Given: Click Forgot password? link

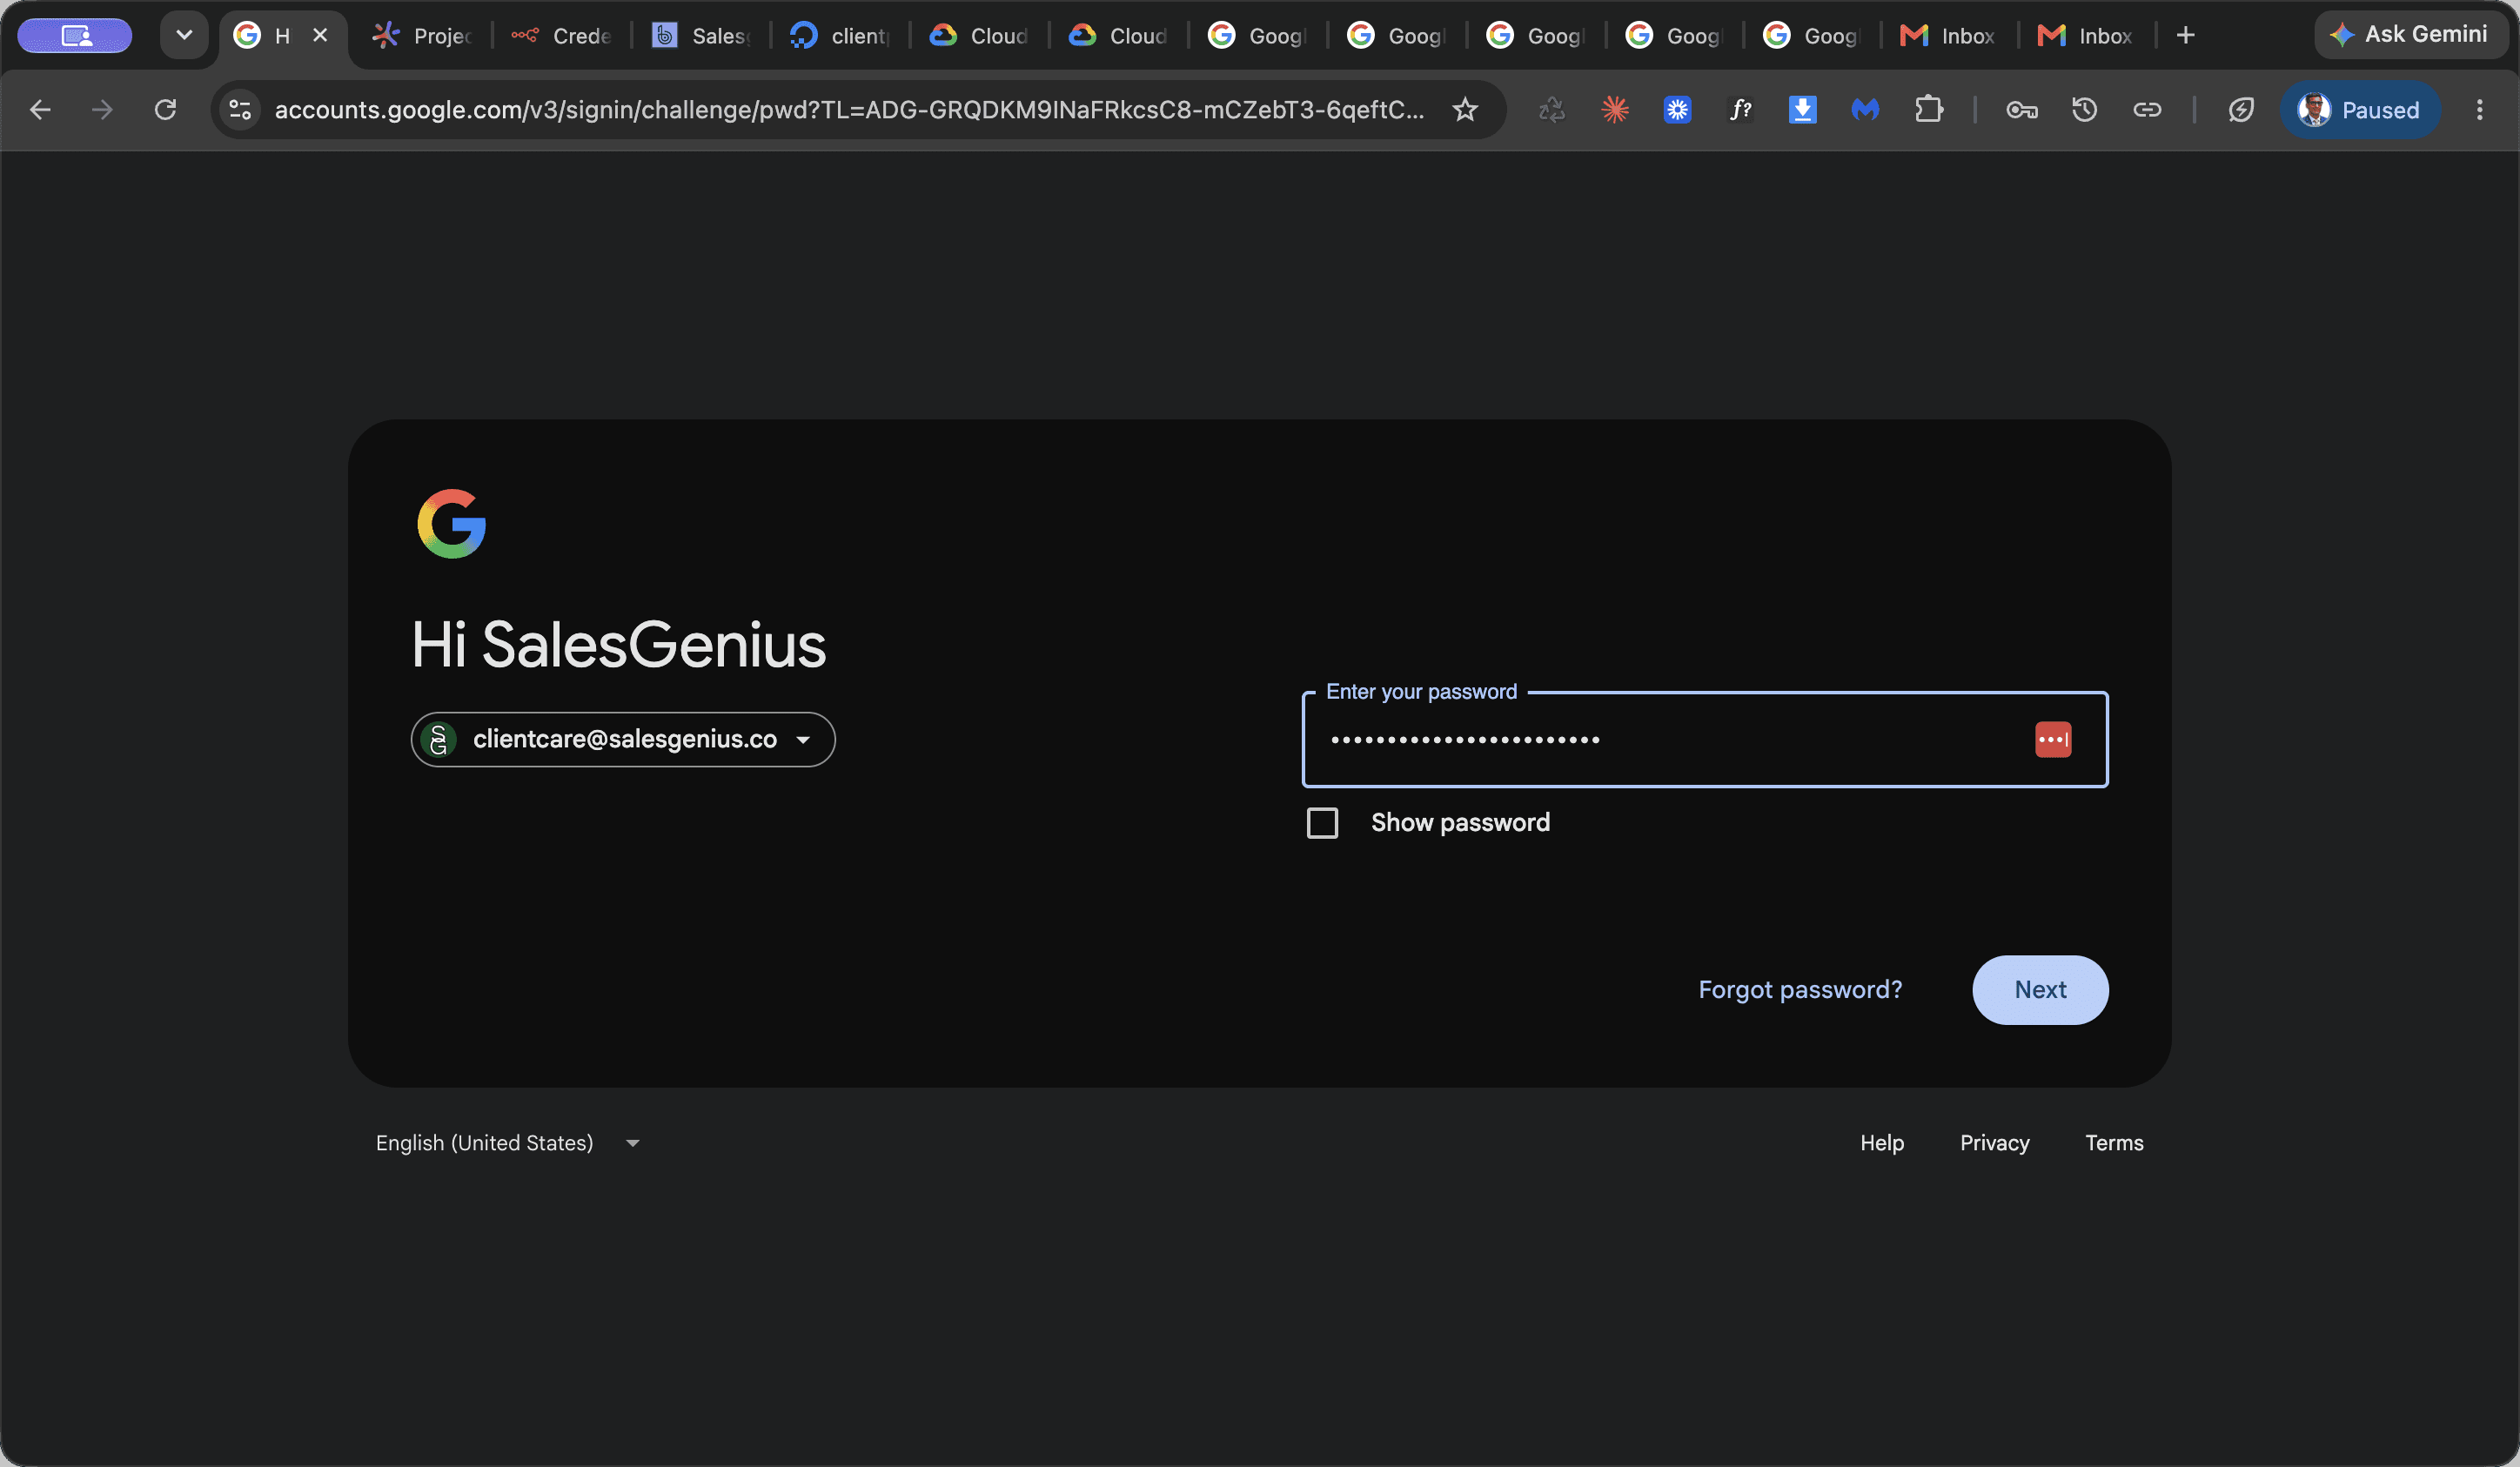Looking at the screenshot, I should [1800, 990].
